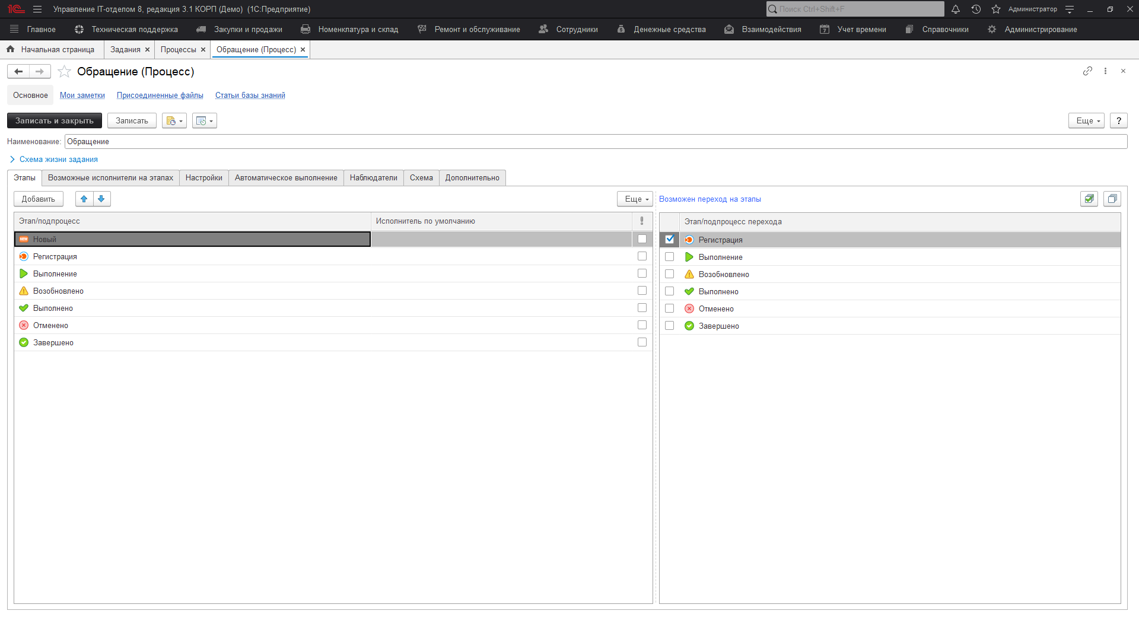Click the history clock icon in the title bar
Screen dimensions: 1139x617
click(x=976, y=9)
